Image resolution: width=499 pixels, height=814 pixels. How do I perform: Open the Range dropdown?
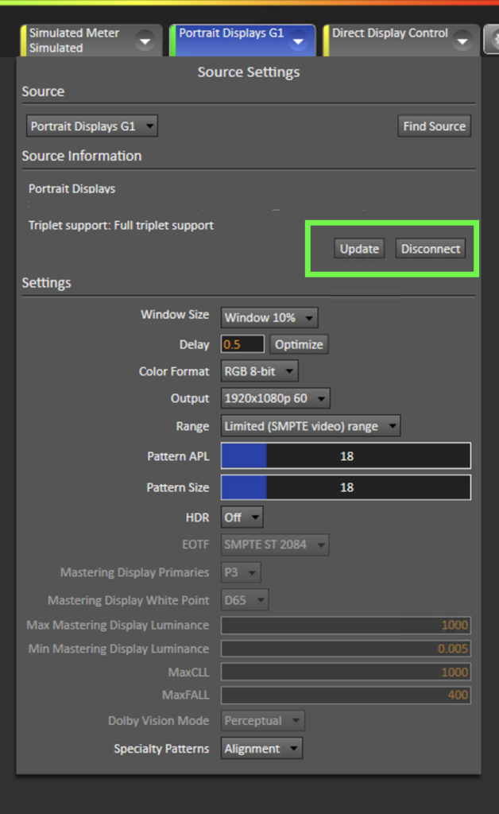click(310, 426)
